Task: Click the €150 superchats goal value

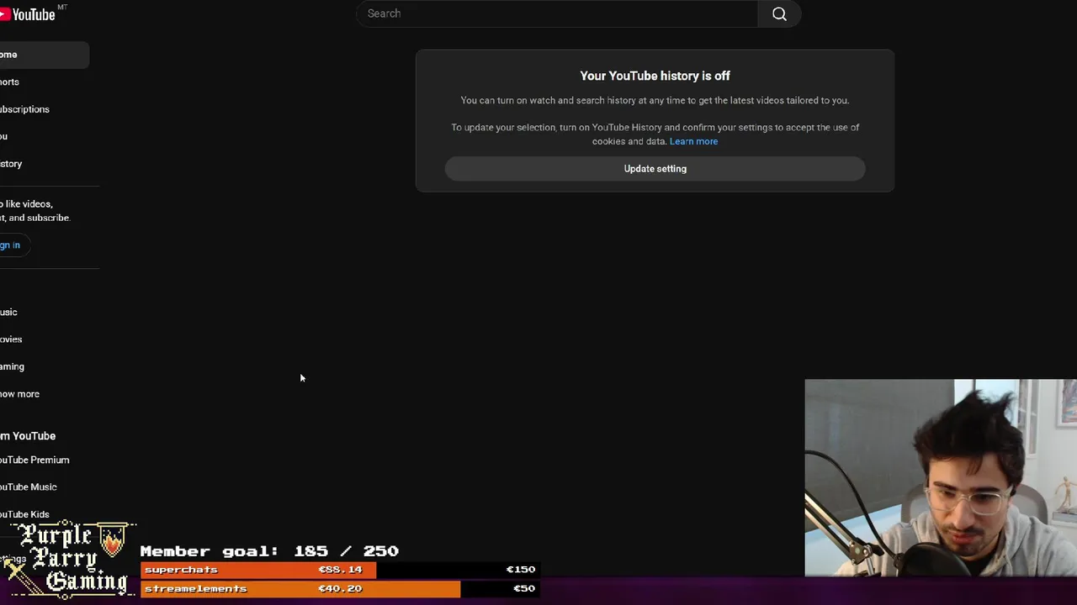Action: click(520, 570)
